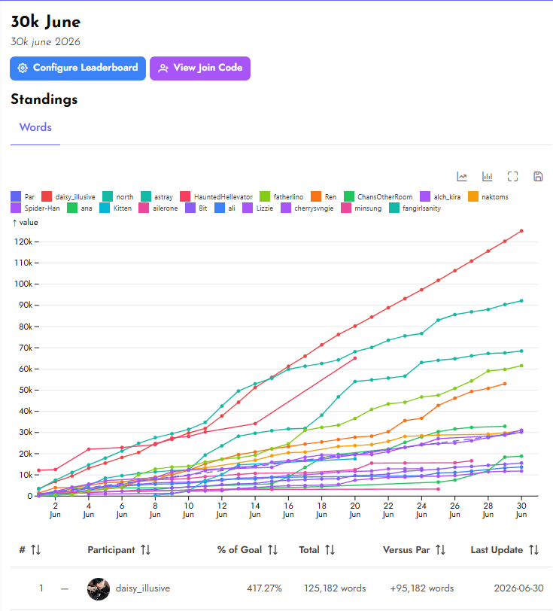553x611 pixels.
Task: Select the Words tab
Action: (35, 127)
